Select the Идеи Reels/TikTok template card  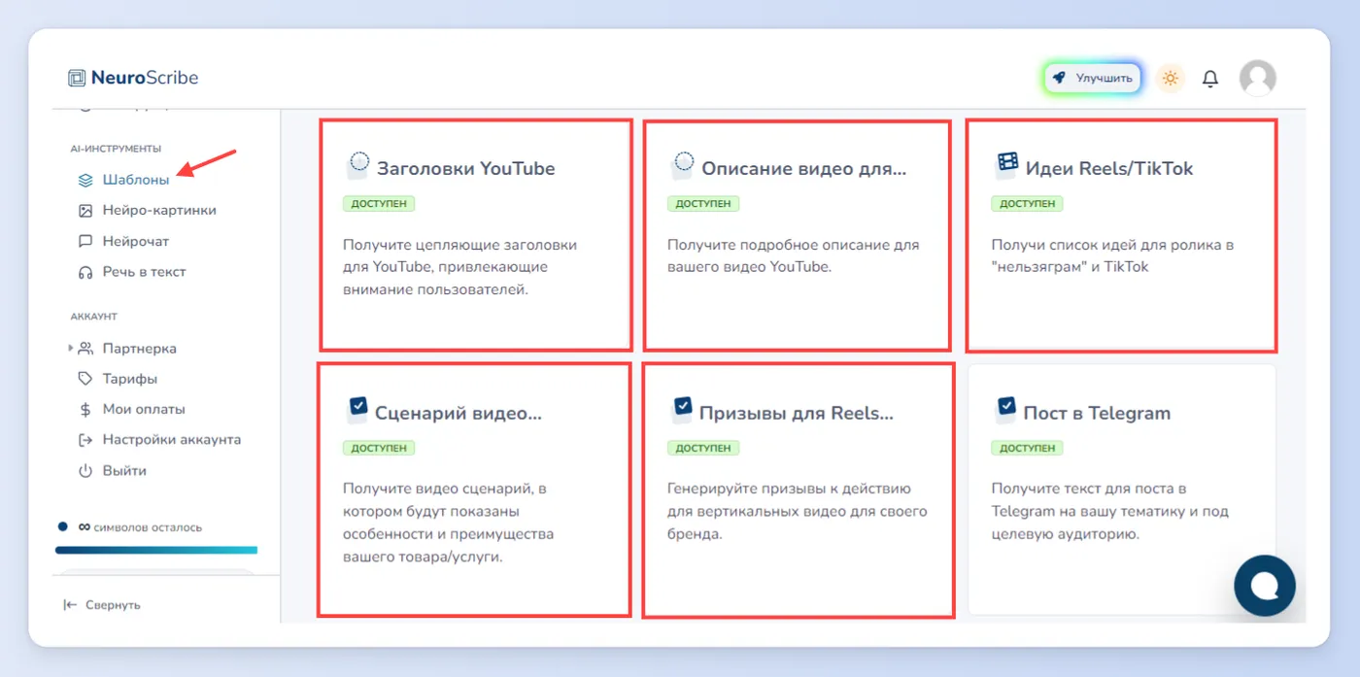[1122, 234]
